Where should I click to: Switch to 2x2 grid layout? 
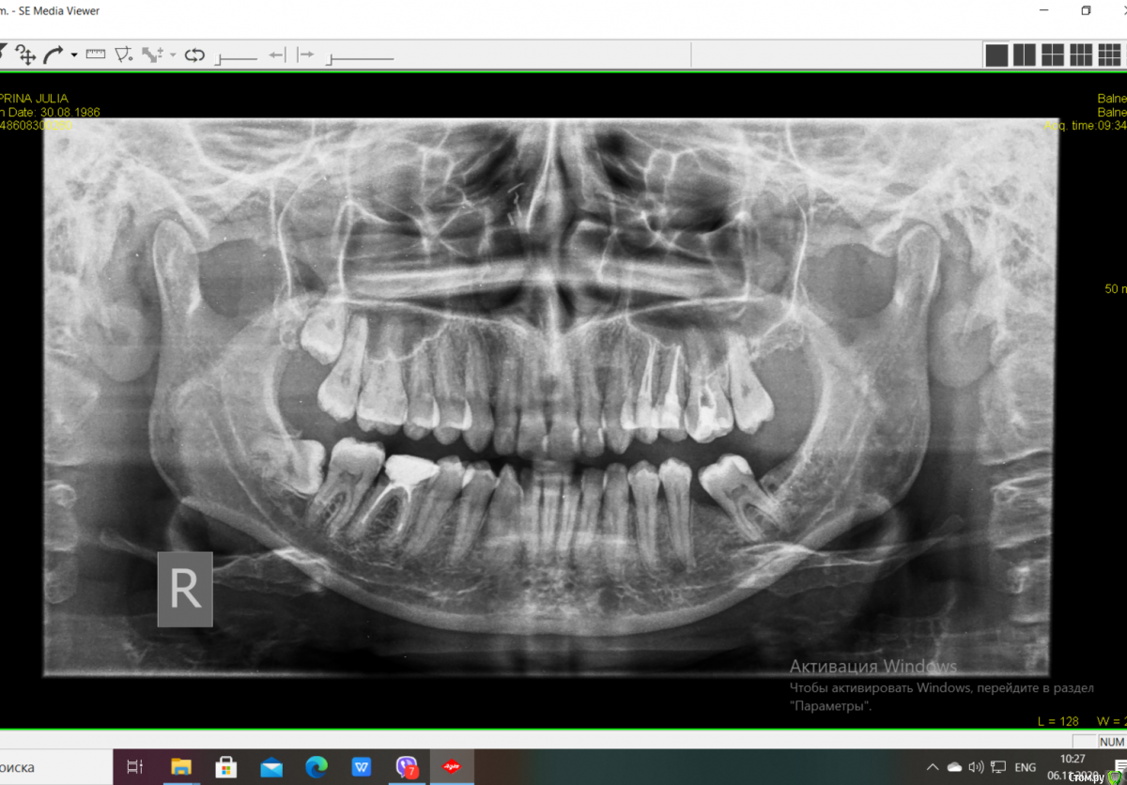pyautogui.click(x=1053, y=55)
